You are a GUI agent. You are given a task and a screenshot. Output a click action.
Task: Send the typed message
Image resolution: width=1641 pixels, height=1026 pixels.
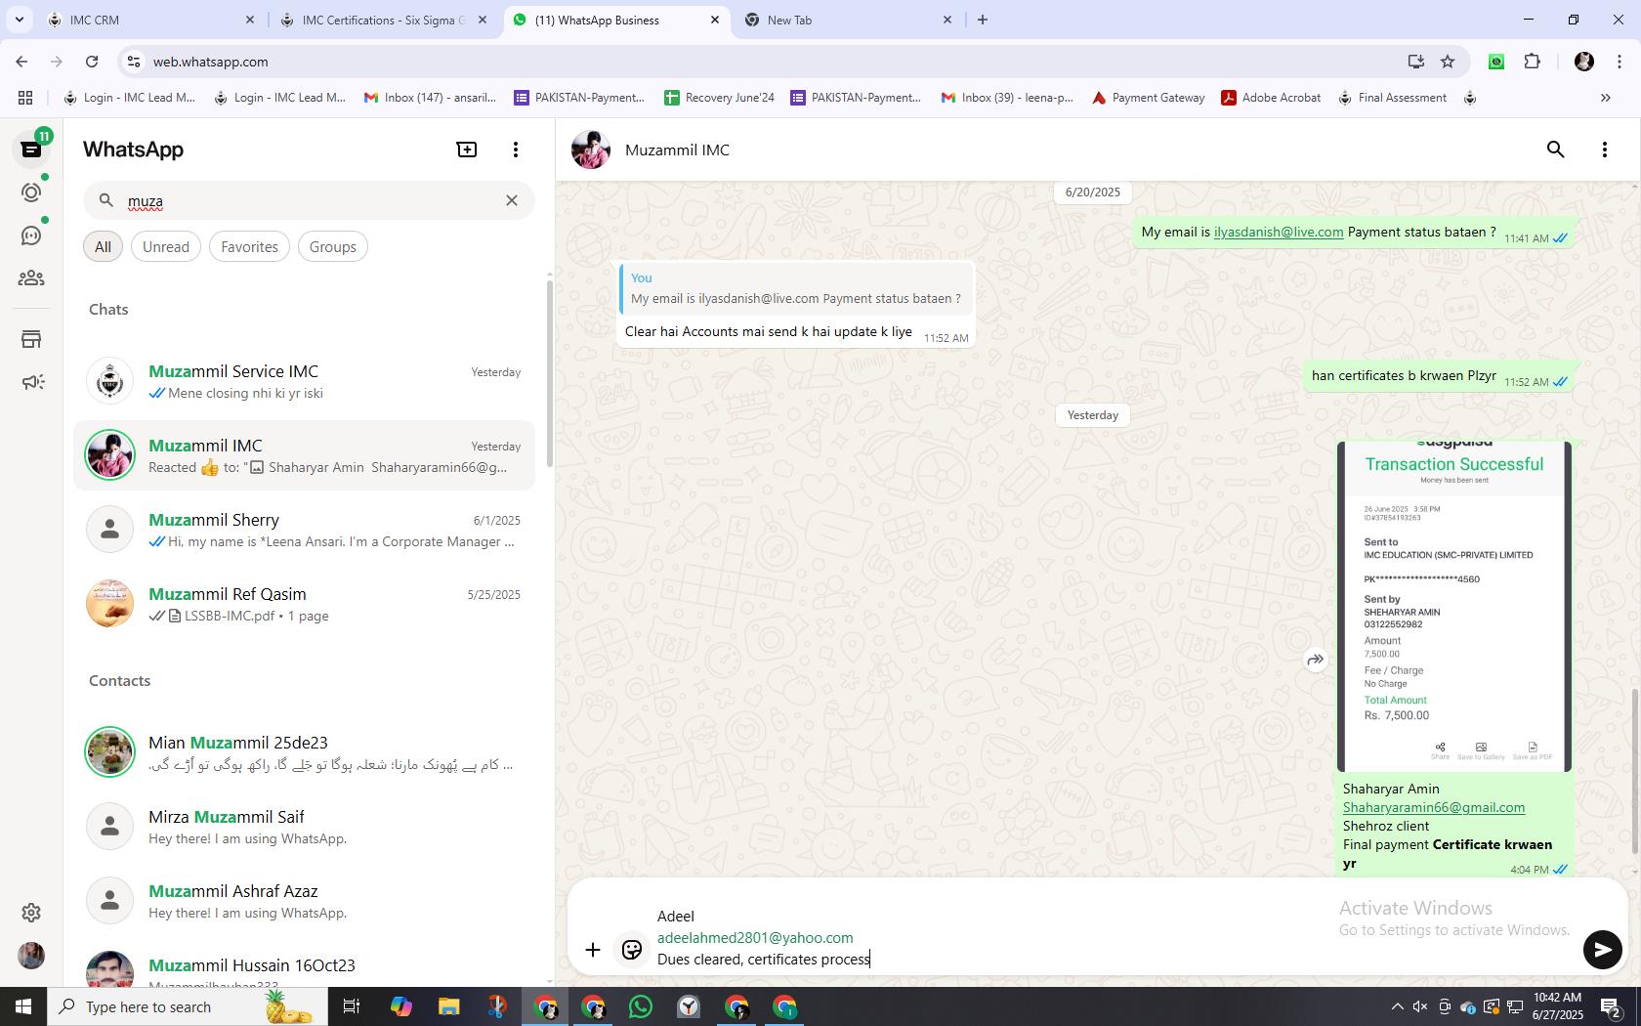pyautogui.click(x=1602, y=950)
